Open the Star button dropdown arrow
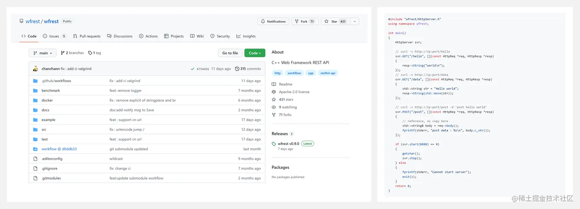The width and height of the screenshot is (580, 209). [355, 21]
